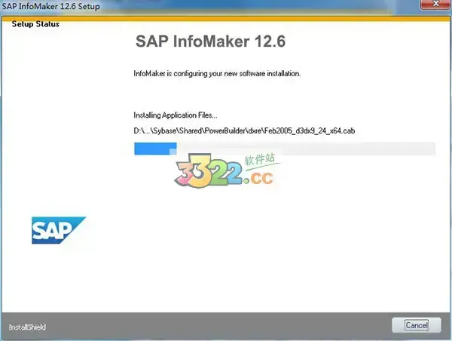Click the 'SAP InfoMaker 12.6' heading
The width and height of the screenshot is (452, 341).
[210, 41]
